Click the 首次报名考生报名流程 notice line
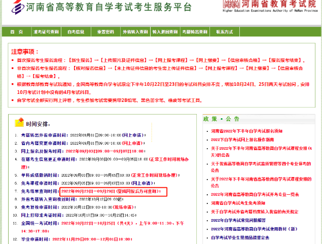 pos(161,60)
